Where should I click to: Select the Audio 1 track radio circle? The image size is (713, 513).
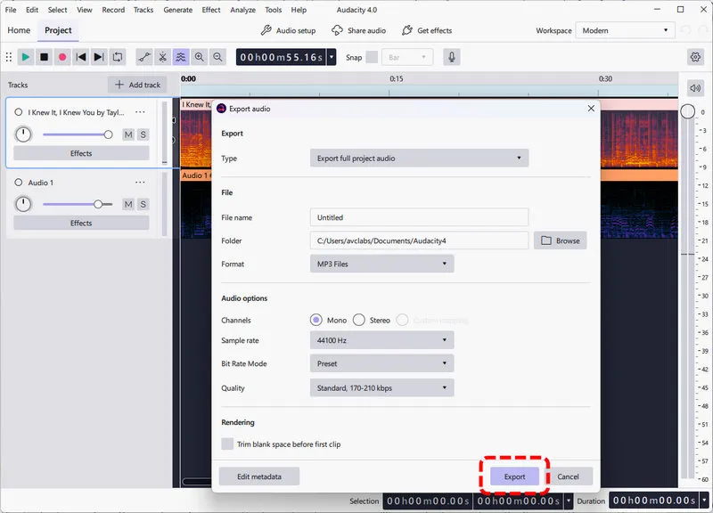click(18, 183)
